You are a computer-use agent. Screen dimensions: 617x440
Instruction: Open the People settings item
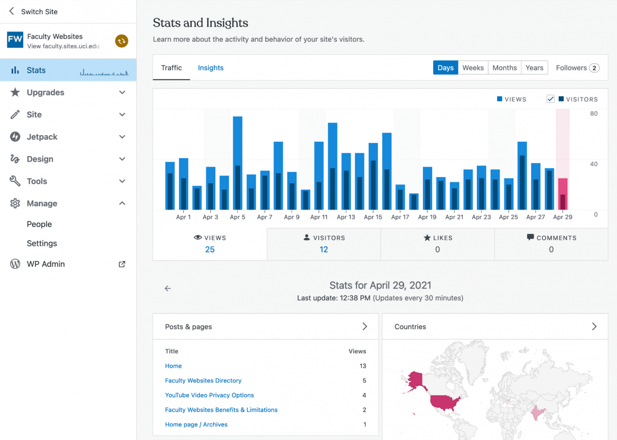point(39,224)
